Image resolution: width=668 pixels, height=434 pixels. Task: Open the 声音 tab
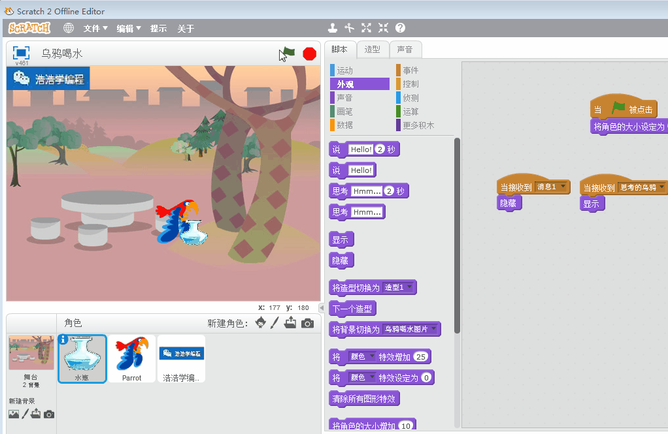click(x=405, y=50)
